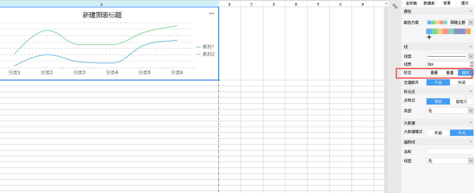Viewport: 474px width, 193px height.
Task: Increase 线宽 with the up arrow
Action: [472, 63]
